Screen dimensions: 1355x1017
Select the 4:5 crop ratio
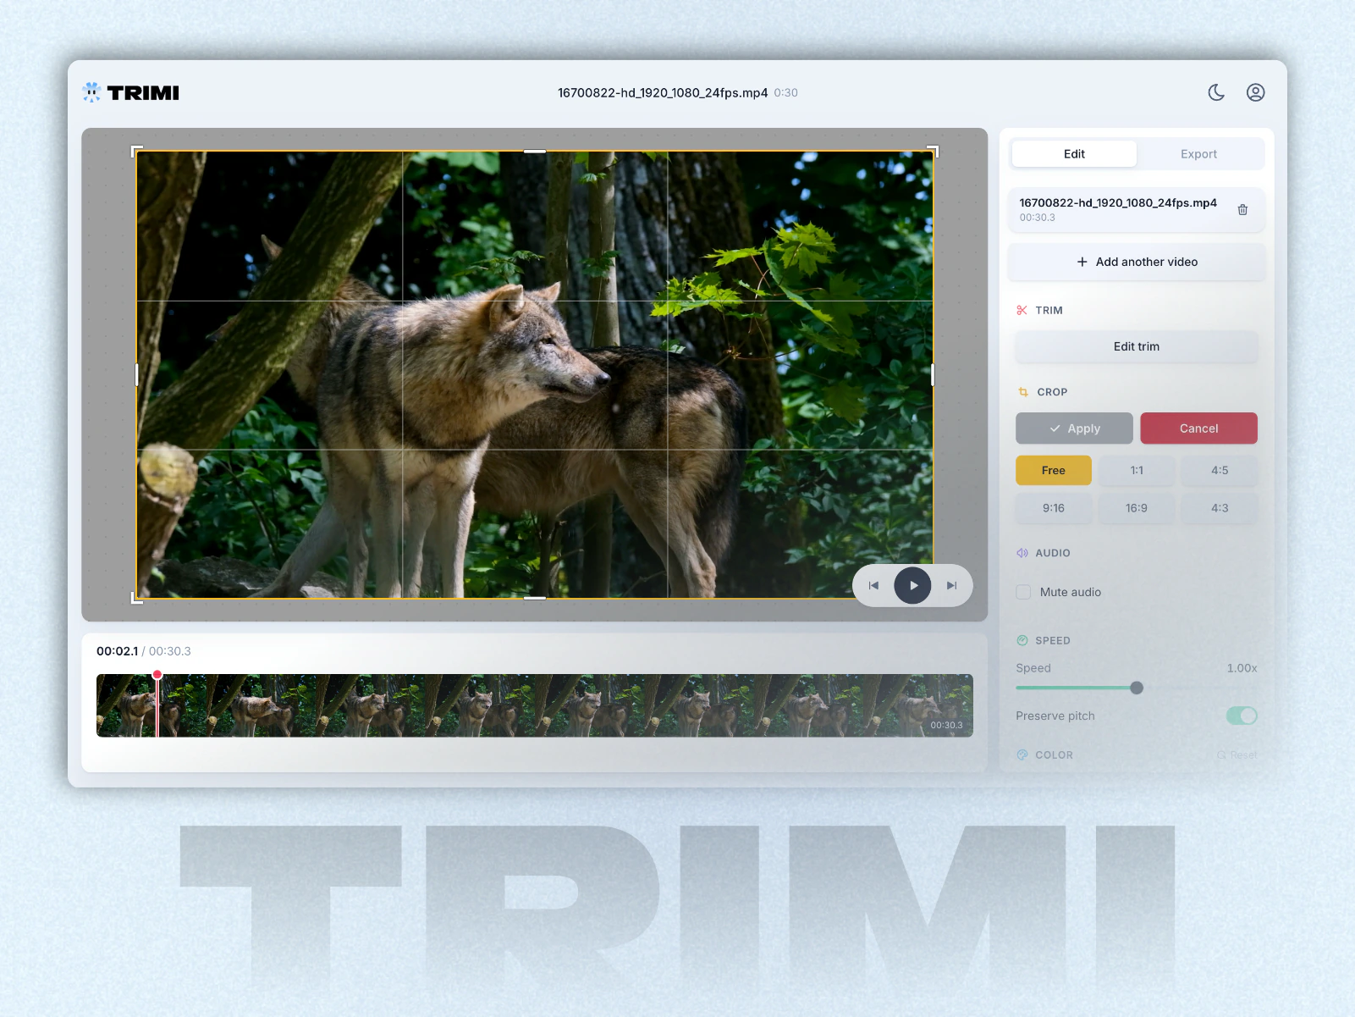click(x=1220, y=470)
